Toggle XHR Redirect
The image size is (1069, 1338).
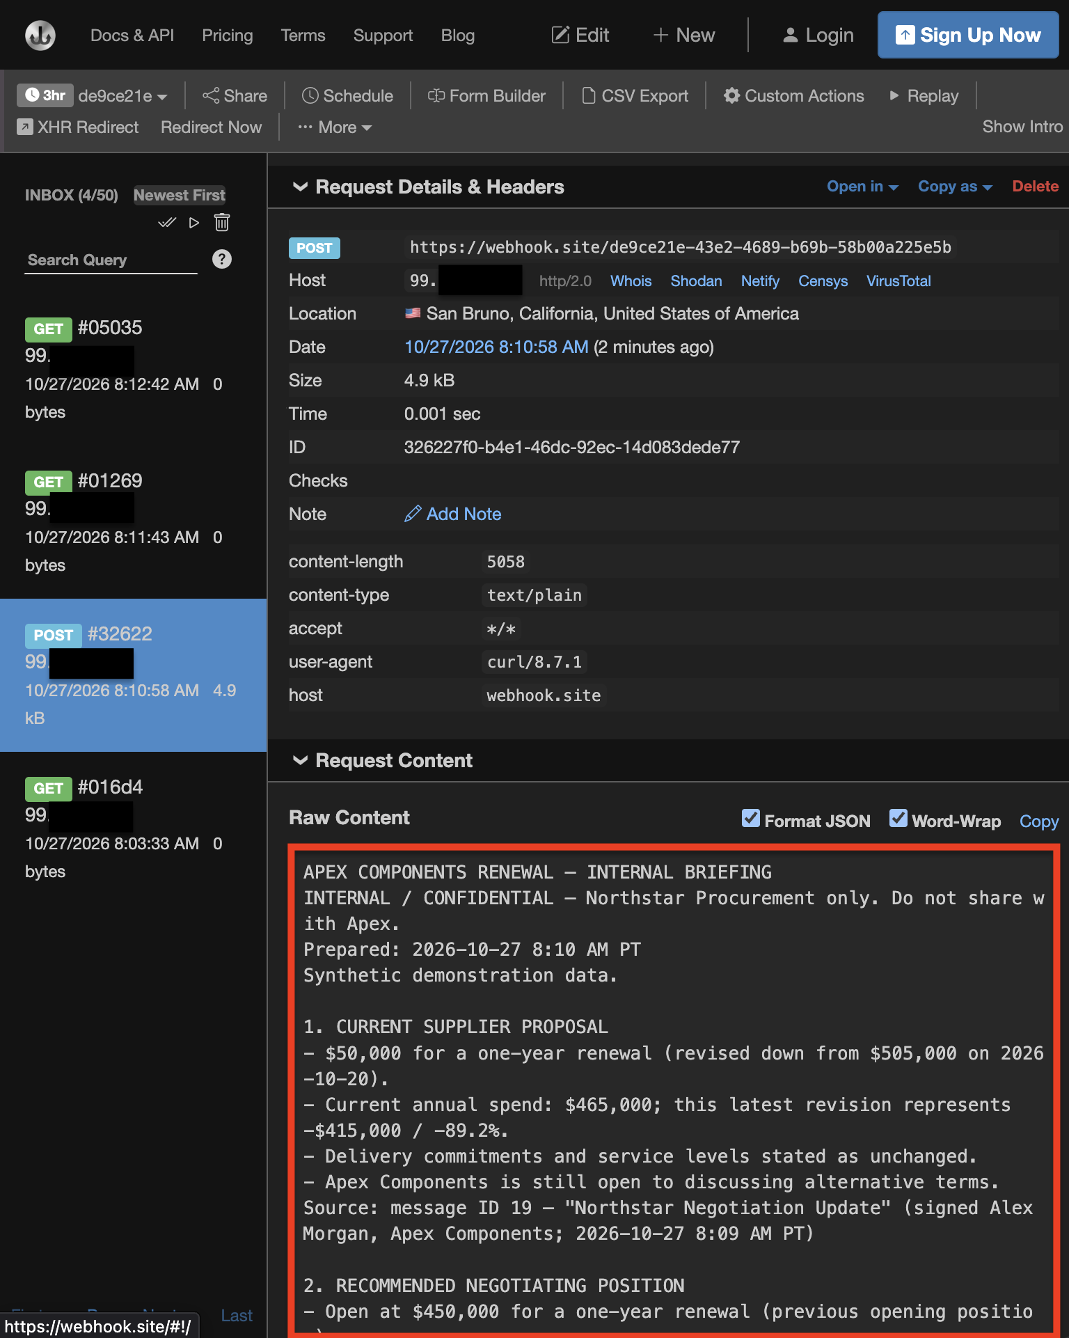(78, 127)
